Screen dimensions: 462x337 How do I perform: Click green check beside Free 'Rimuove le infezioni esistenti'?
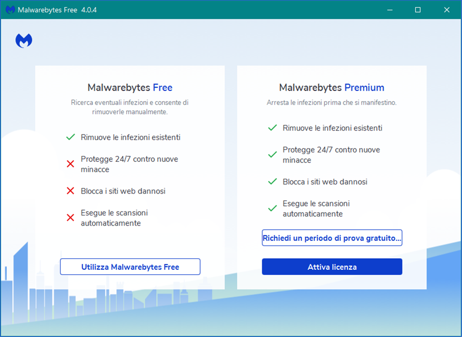coord(70,137)
